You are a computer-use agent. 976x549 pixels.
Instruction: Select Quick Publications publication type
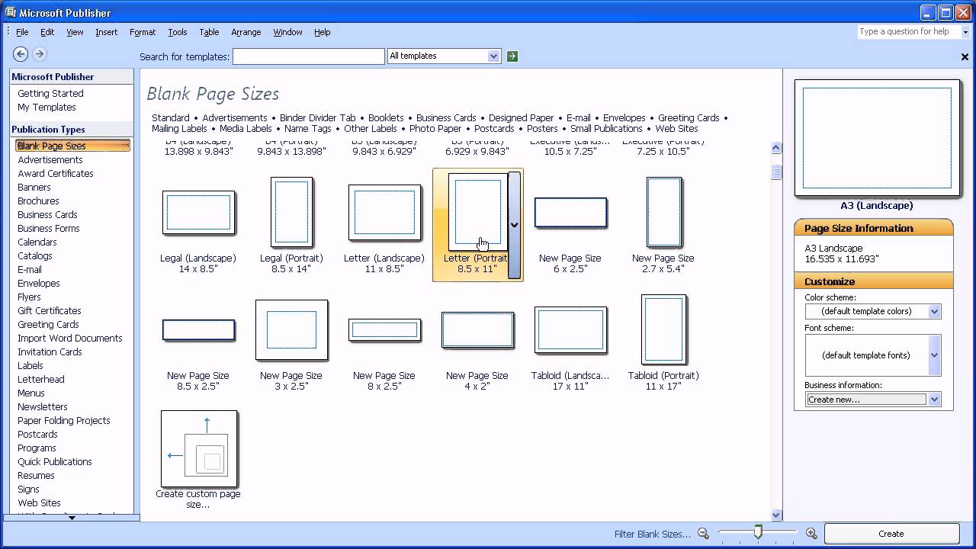click(55, 461)
